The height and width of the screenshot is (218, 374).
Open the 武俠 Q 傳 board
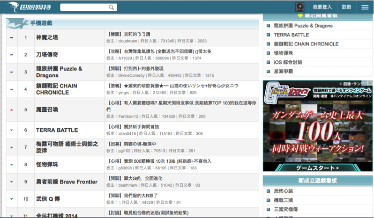coord(48,199)
